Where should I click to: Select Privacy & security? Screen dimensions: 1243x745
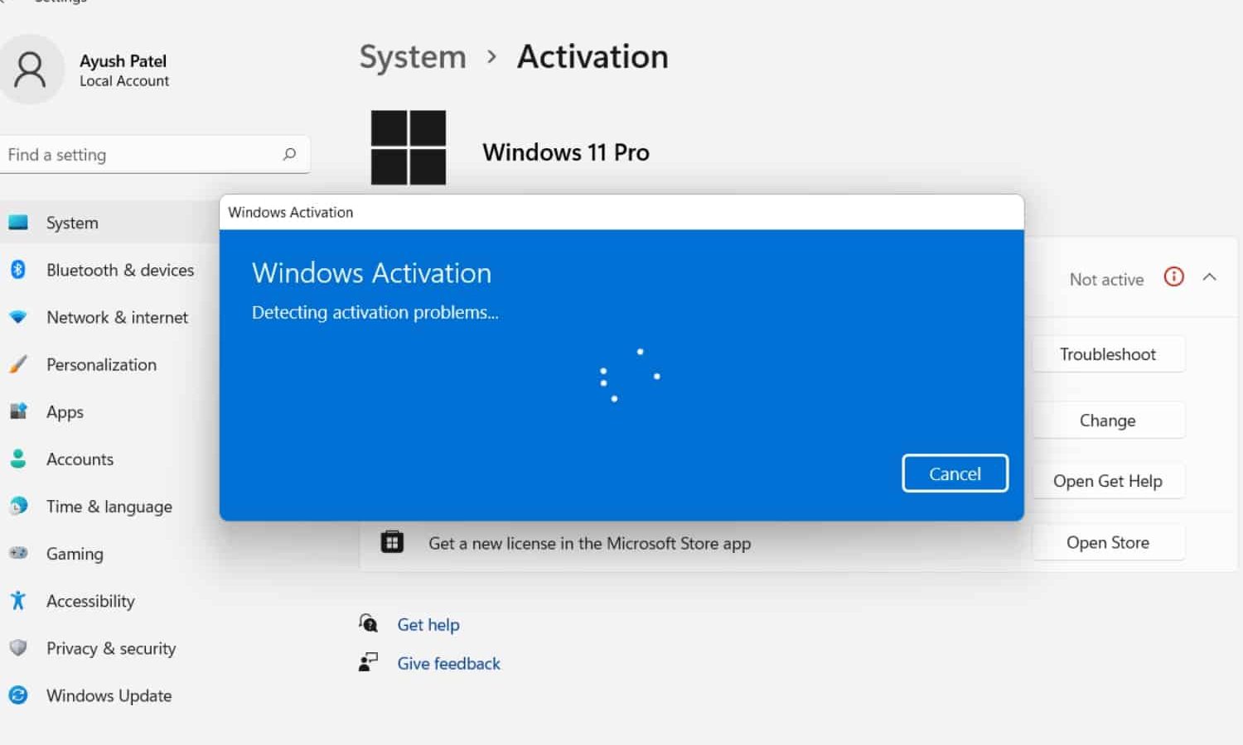(x=109, y=647)
